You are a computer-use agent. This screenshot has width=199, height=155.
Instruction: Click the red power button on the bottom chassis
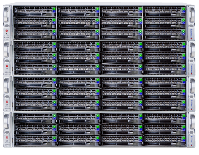click(x=7, y=137)
